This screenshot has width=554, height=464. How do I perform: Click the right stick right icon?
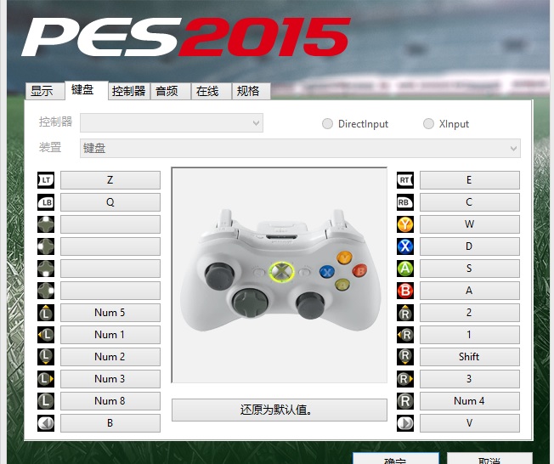click(405, 379)
